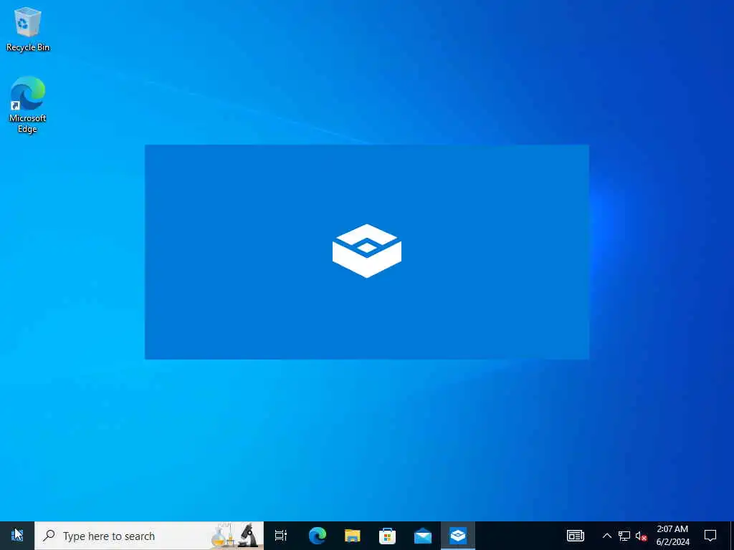734x550 pixels.
Task: Click the Windows Sandbox splash logo
Action: (367, 251)
